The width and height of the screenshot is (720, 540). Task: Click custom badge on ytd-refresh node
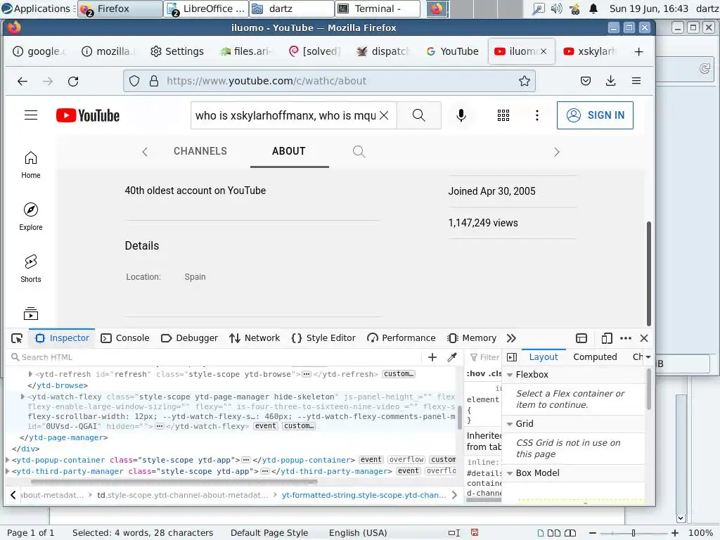coord(399,374)
